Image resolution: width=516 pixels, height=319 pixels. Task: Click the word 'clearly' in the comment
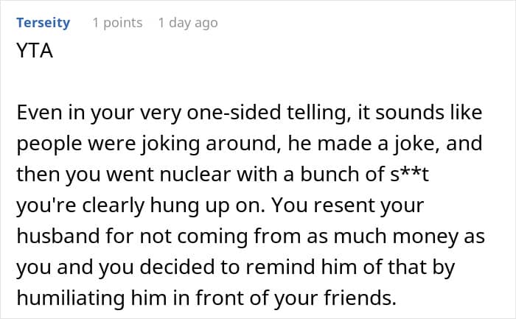click(113, 206)
